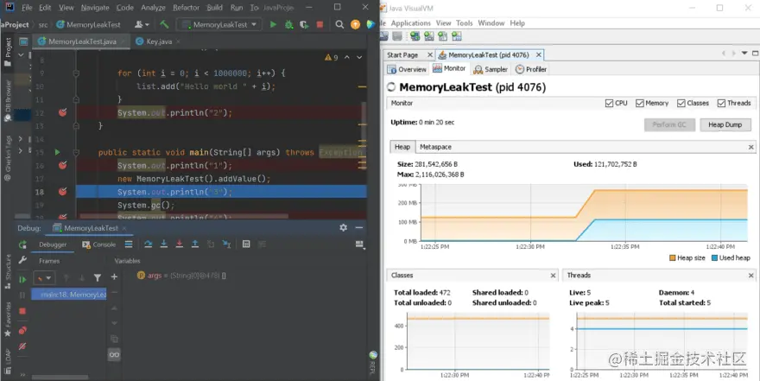Toggle breakpoint on line 16

click(62, 165)
